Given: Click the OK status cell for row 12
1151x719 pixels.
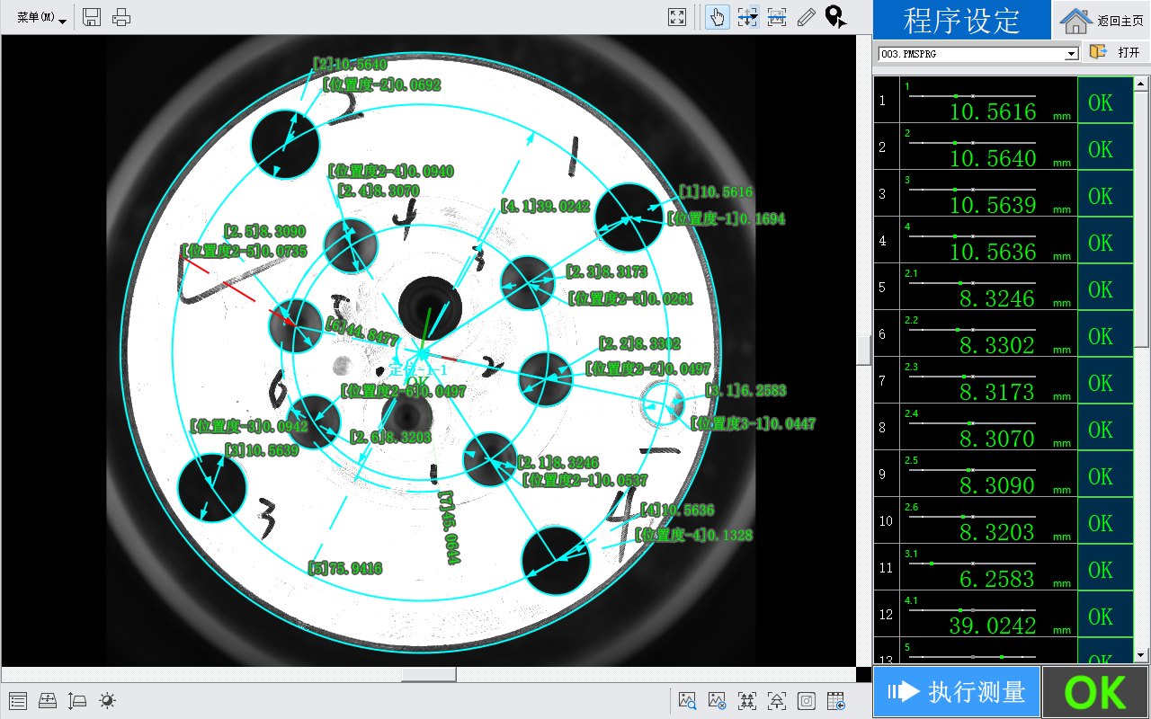Looking at the screenshot, I should tap(1105, 614).
